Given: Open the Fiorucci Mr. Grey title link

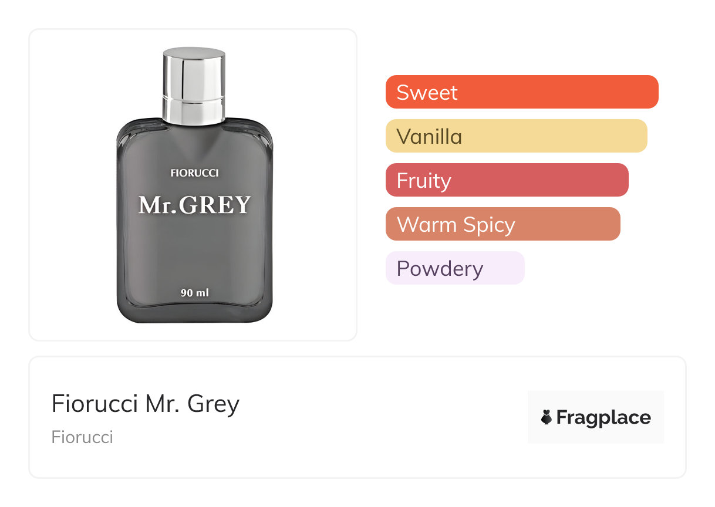Looking at the screenshot, I should pos(146,404).
